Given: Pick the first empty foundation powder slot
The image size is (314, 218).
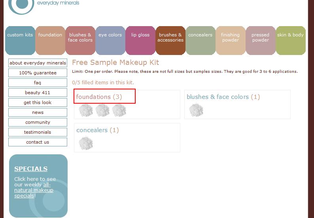Looking at the screenshot, I should [x=86, y=110].
